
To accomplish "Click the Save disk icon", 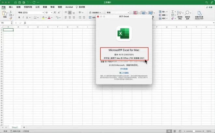I will pos(20,2).
